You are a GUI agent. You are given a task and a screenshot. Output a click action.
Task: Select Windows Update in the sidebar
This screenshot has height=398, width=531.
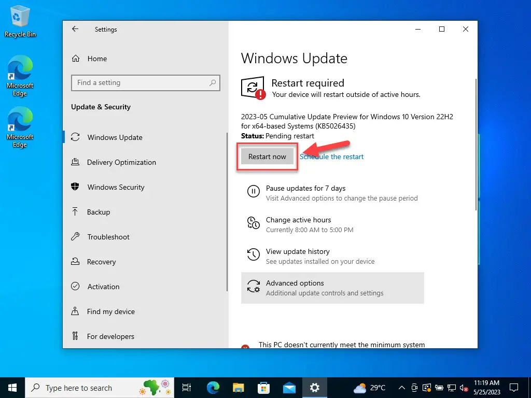point(145,137)
